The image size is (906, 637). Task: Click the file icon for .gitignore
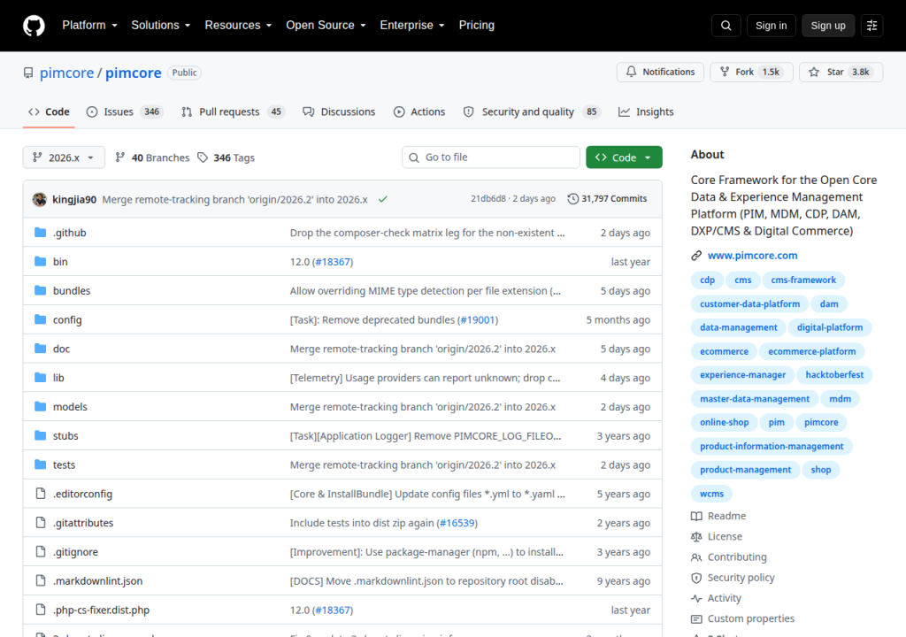41,551
